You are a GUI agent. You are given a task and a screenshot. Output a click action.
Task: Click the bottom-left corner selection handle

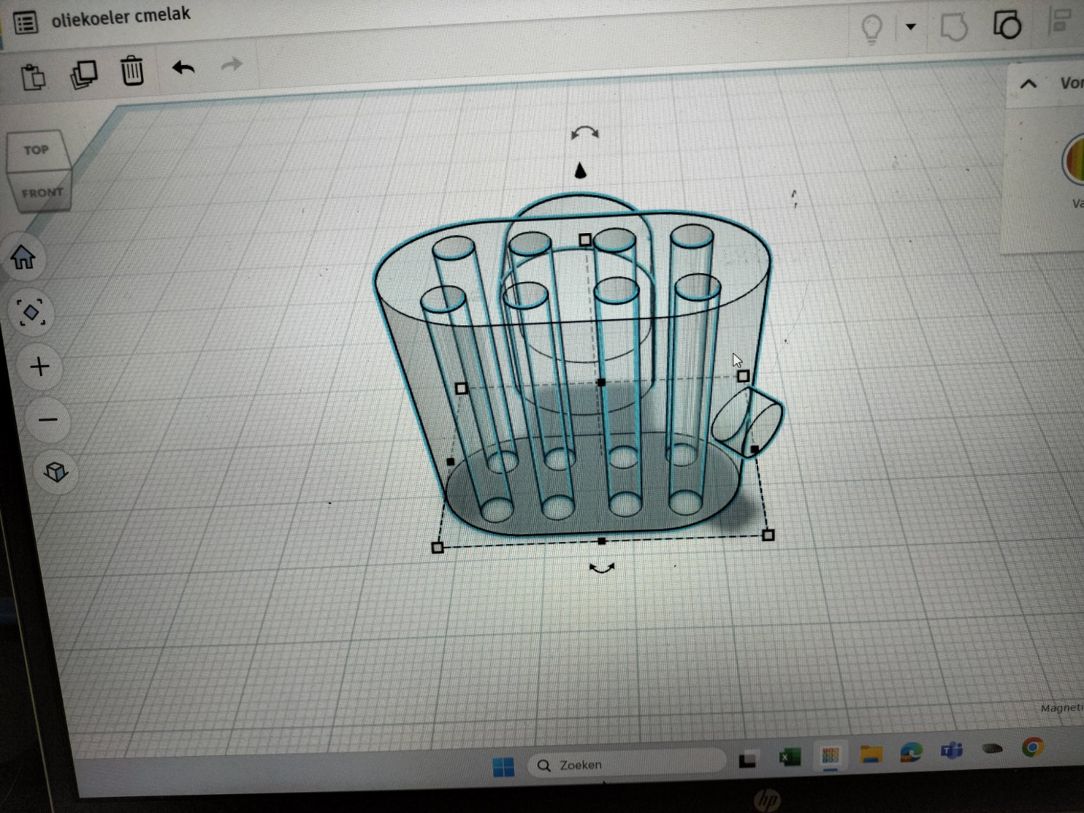pyautogui.click(x=437, y=547)
